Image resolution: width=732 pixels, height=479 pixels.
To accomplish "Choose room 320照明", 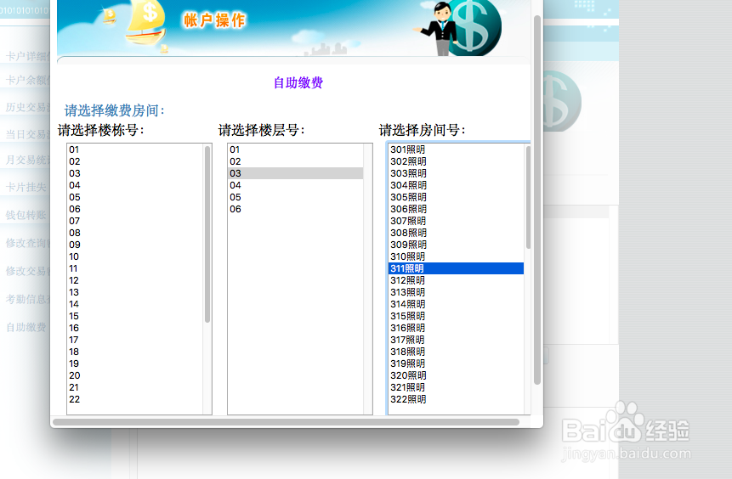I will coord(456,375).
